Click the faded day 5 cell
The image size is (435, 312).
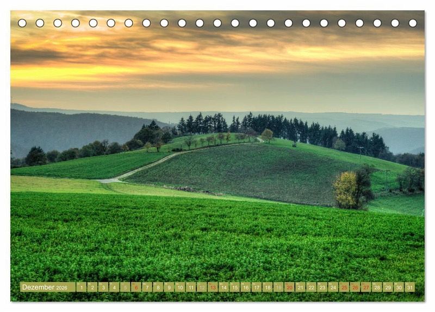click(x=125, y=287)
